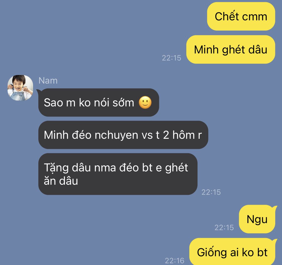Viewport: 282px width, 265px height.
Task: Tap Nam's profile avatar
Action: click(20, 88)
